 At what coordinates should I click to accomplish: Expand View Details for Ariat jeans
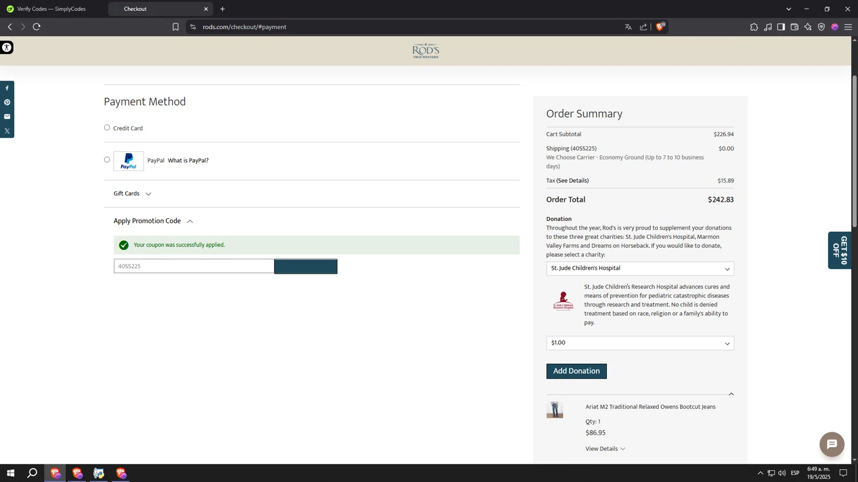click(x=605, y=449)
